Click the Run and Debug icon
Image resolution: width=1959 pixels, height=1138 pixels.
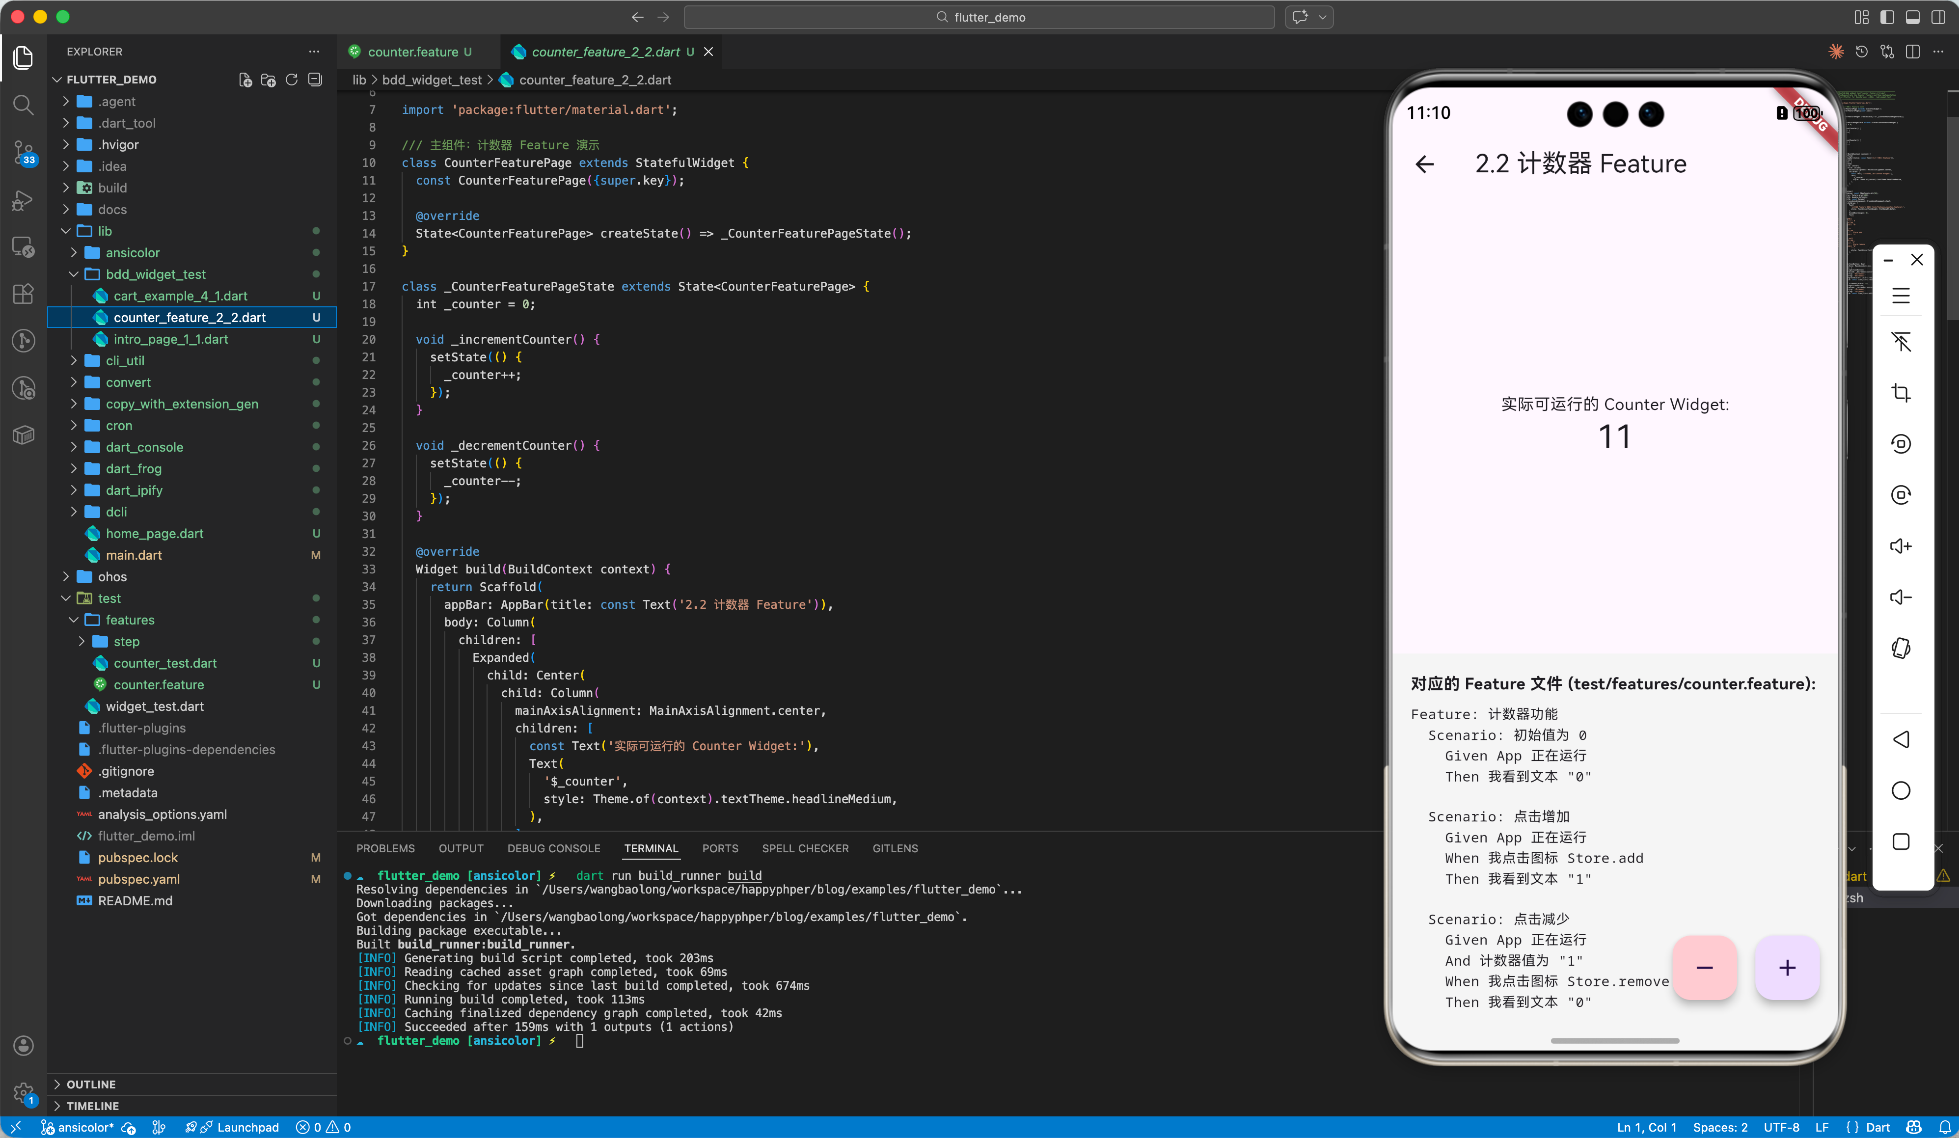pyautogui.click(x=24, y=200)
